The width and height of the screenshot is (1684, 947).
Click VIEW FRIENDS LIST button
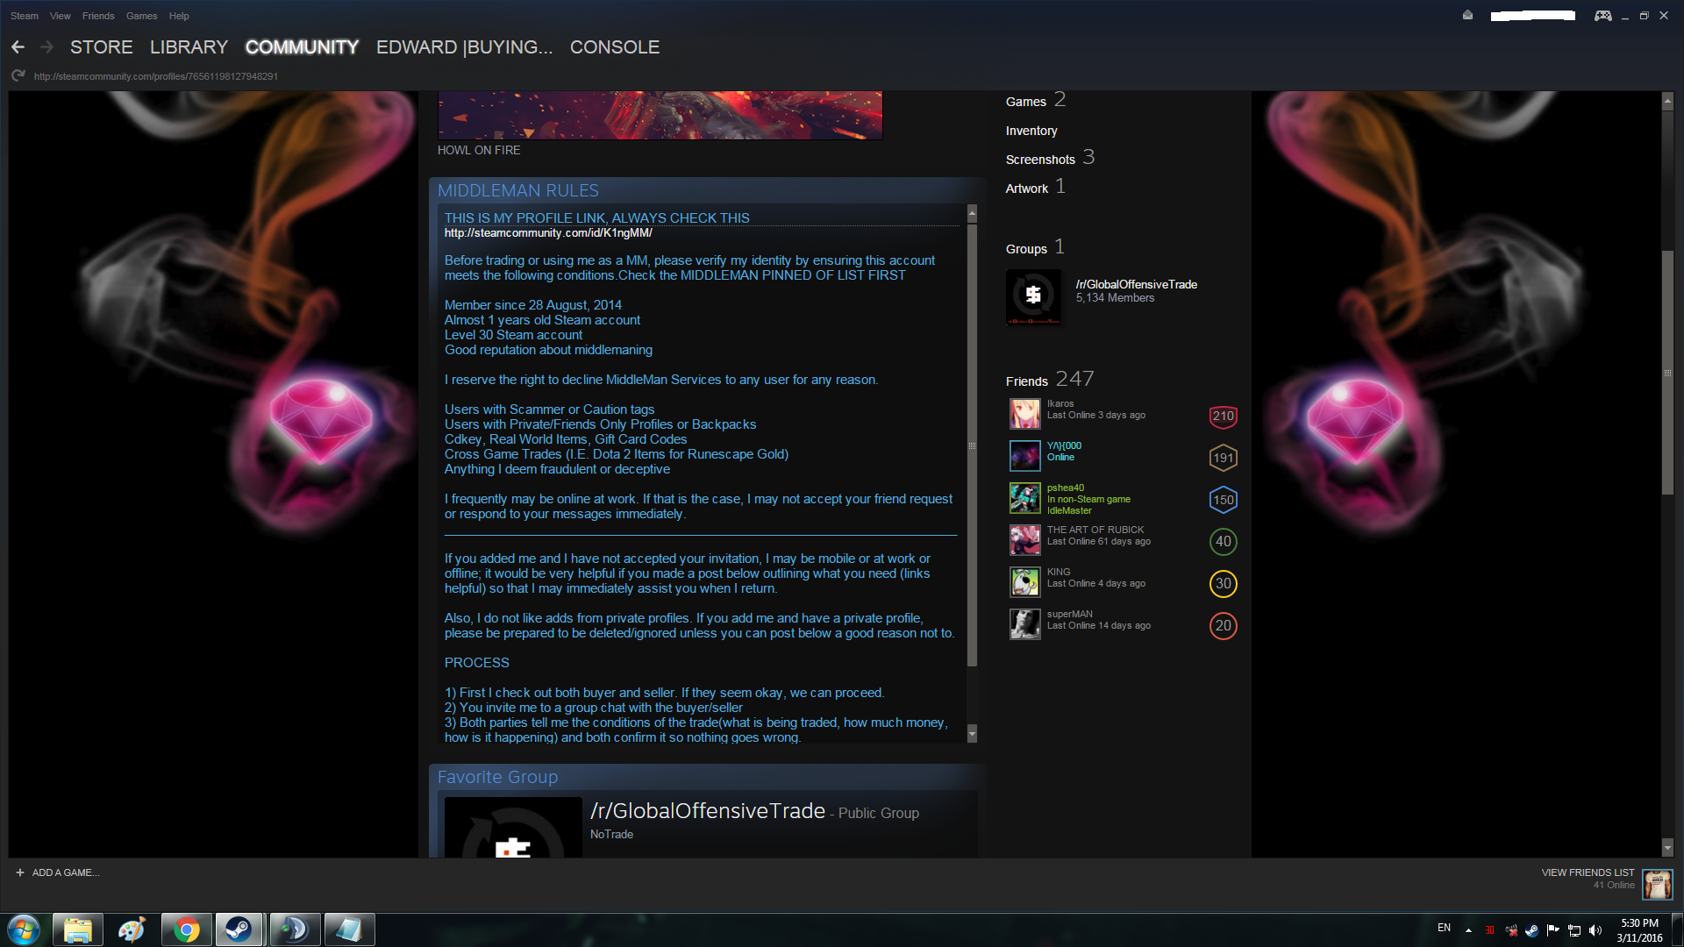[1588, 872]
